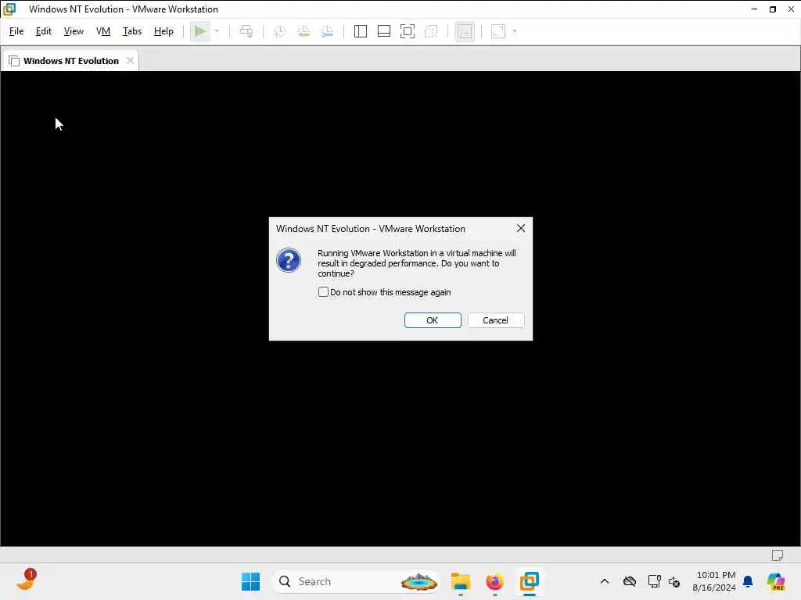Check Do not show this message again
801x600 pixels.
click(323, 292)
